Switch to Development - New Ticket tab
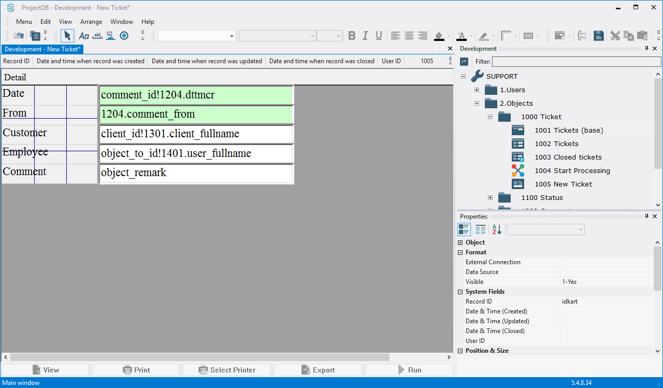Image resolution: width=663 pixels, height=388 pixels. tap(42, 49)
